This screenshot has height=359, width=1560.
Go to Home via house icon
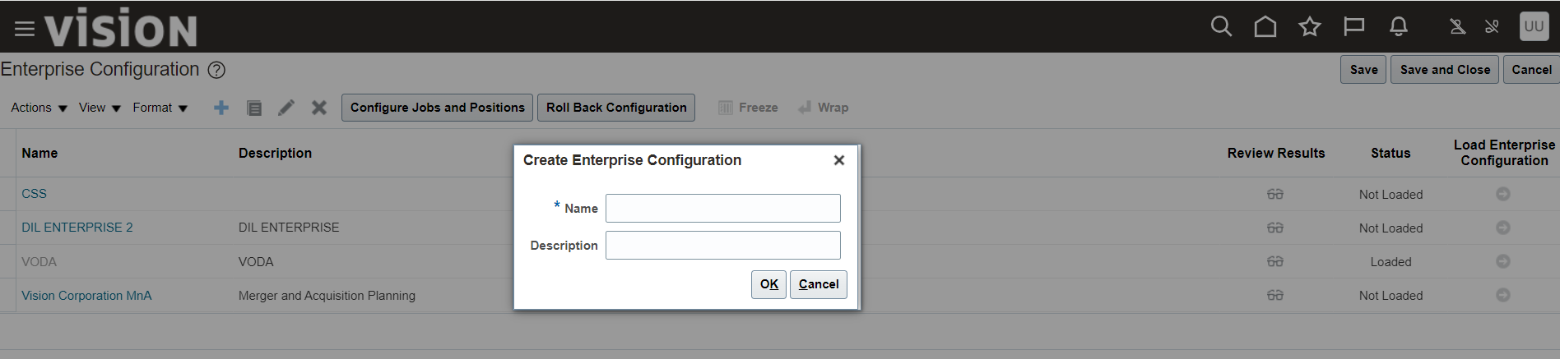(1265, 27)
